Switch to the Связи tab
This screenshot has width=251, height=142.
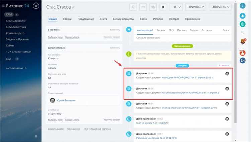coord(143,19)
